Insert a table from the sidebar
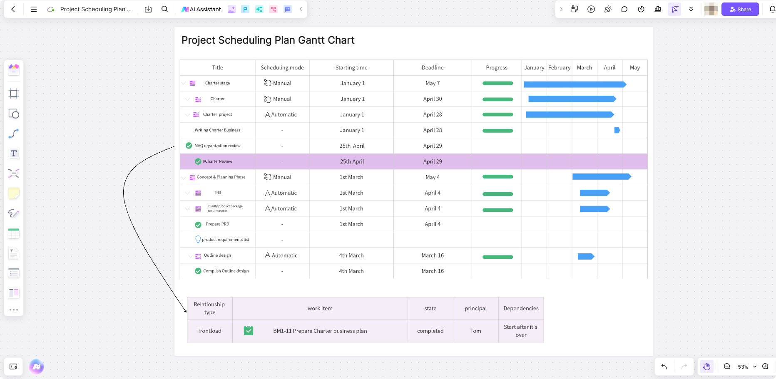Screen dimensions: 776x379 (14, 234)
